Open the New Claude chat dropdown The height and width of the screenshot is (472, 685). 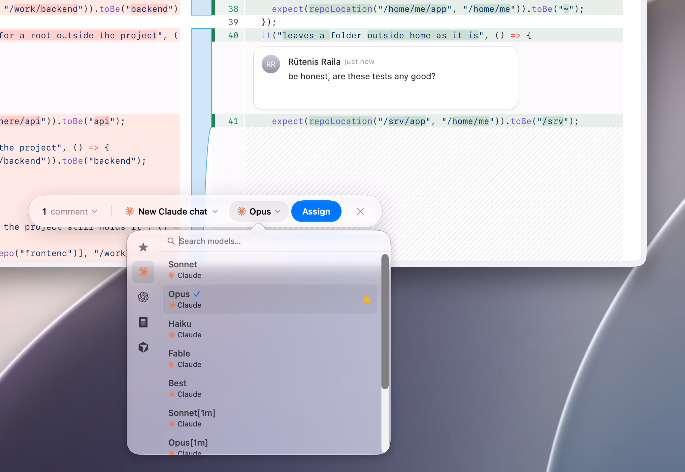click(x=172, y=212)
